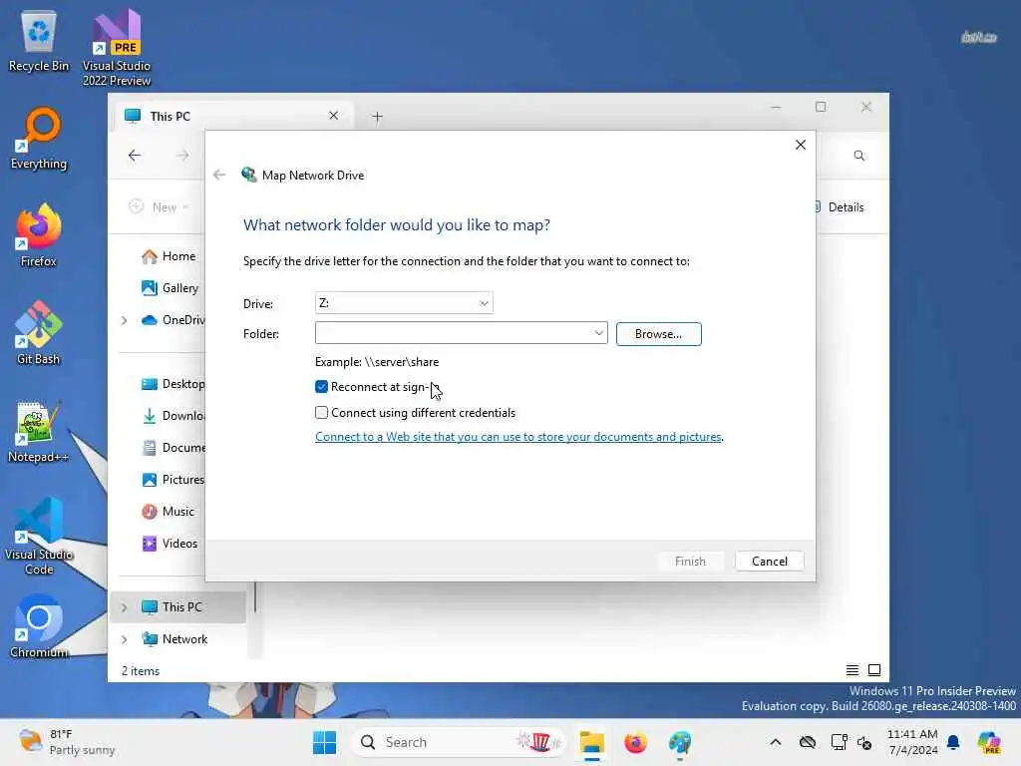Enable Connect using different credentials
The image size is (1021, 766).
coord(322,412)
